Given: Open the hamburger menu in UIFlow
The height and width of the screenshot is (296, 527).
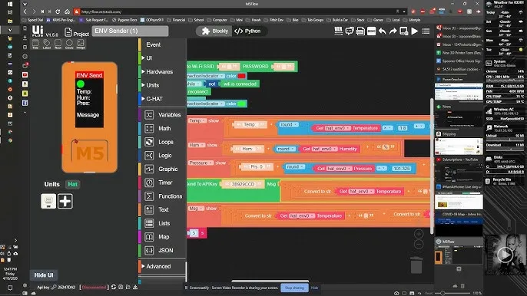Looking at the screenshot, I should [x=426, y=31].
